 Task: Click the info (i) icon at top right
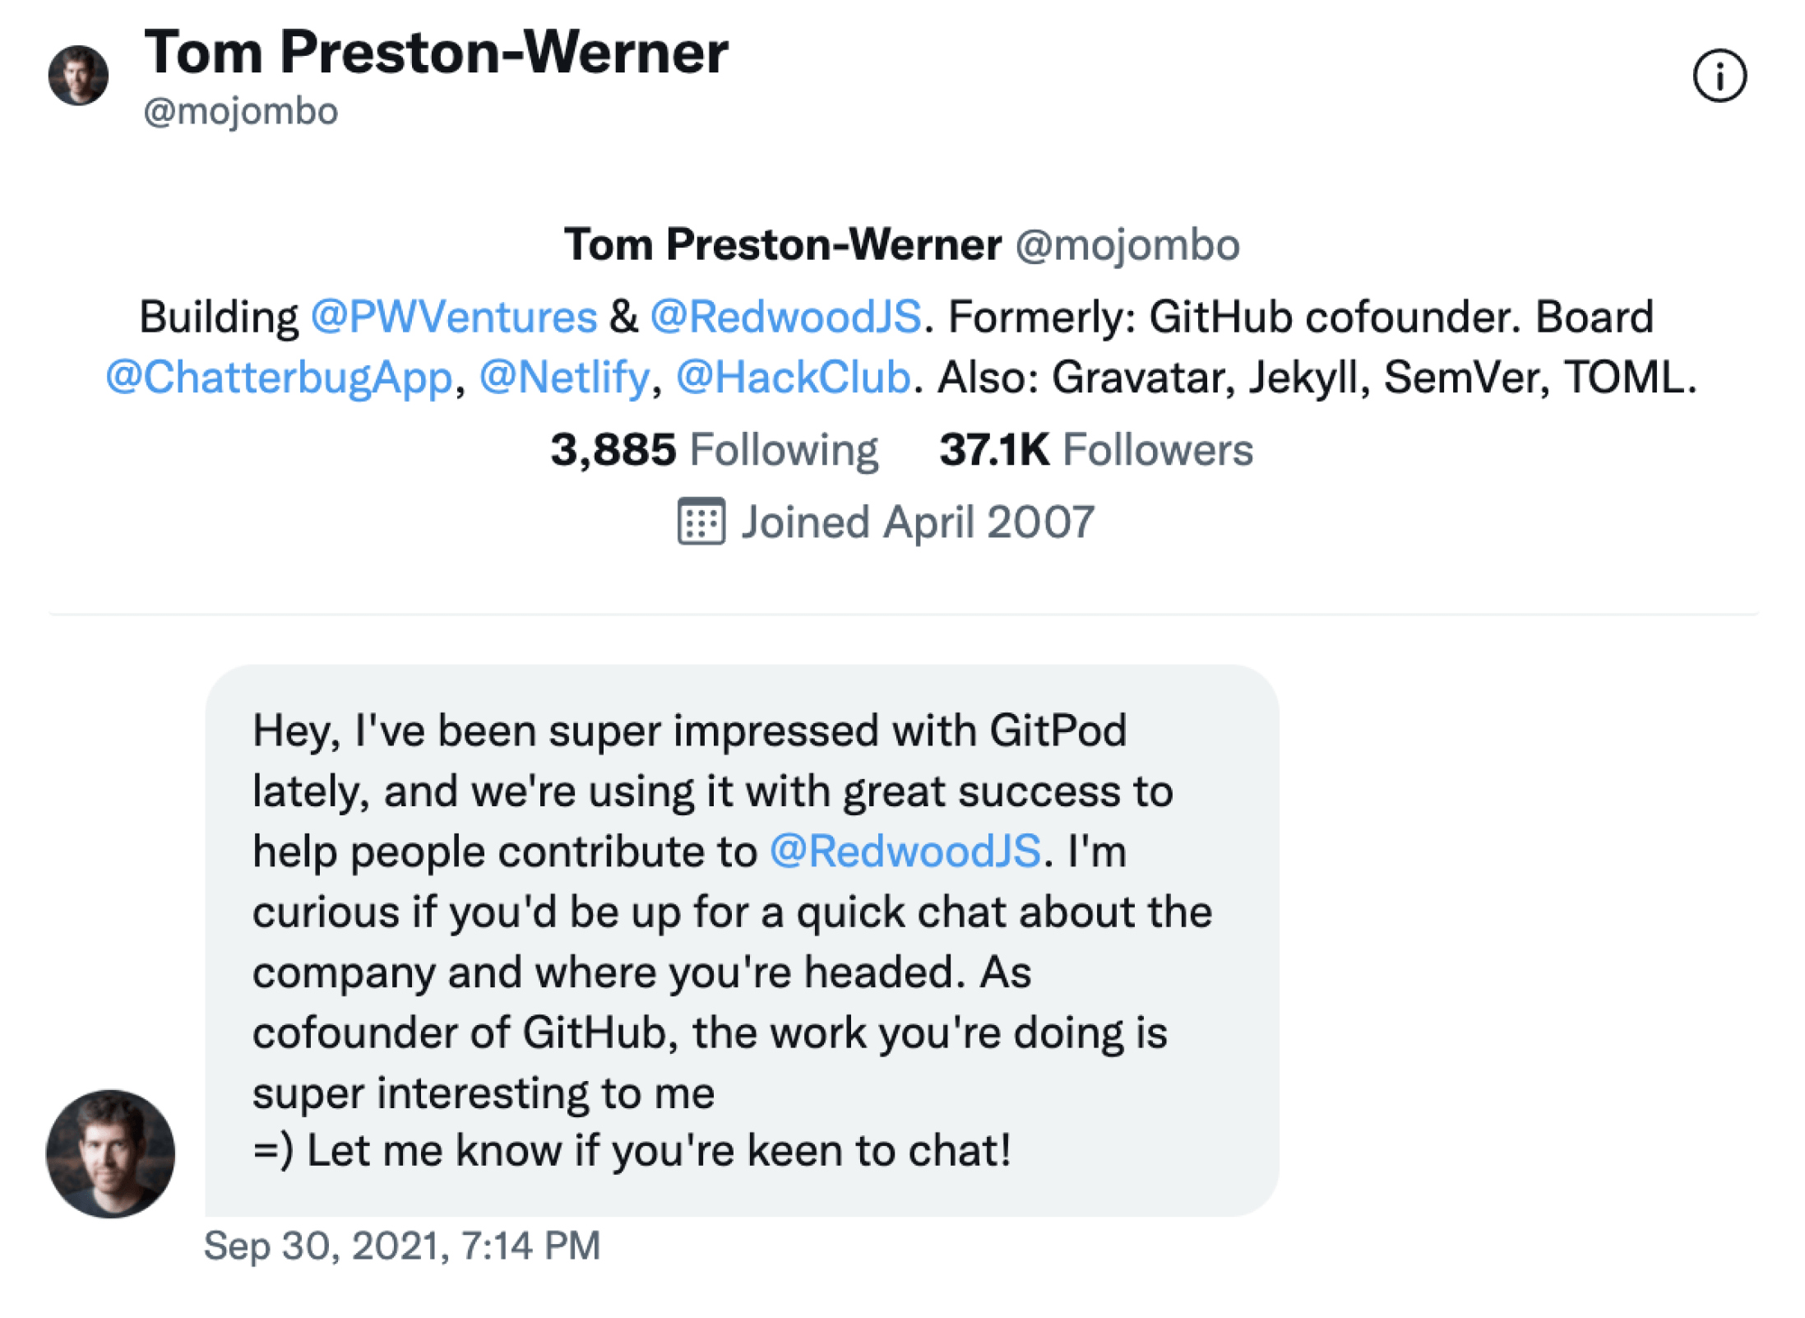pyautogui.click(x=1720, y=76)
